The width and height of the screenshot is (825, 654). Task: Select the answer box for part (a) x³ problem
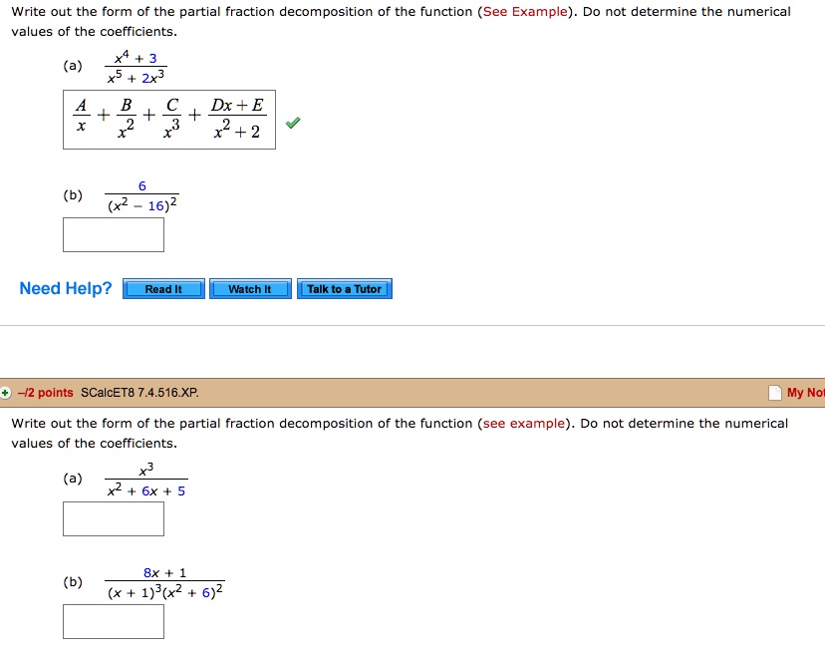pyautogui.click(x=114, y=518)
